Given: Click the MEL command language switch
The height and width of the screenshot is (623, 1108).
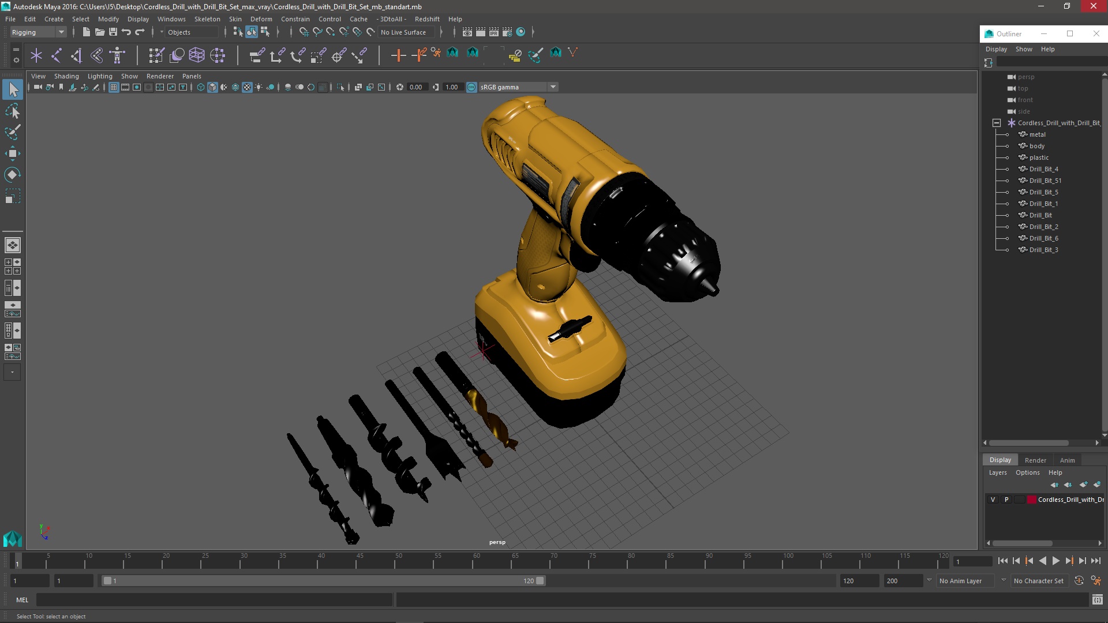Looking at the screenshot, I should [x=22, y=600].
